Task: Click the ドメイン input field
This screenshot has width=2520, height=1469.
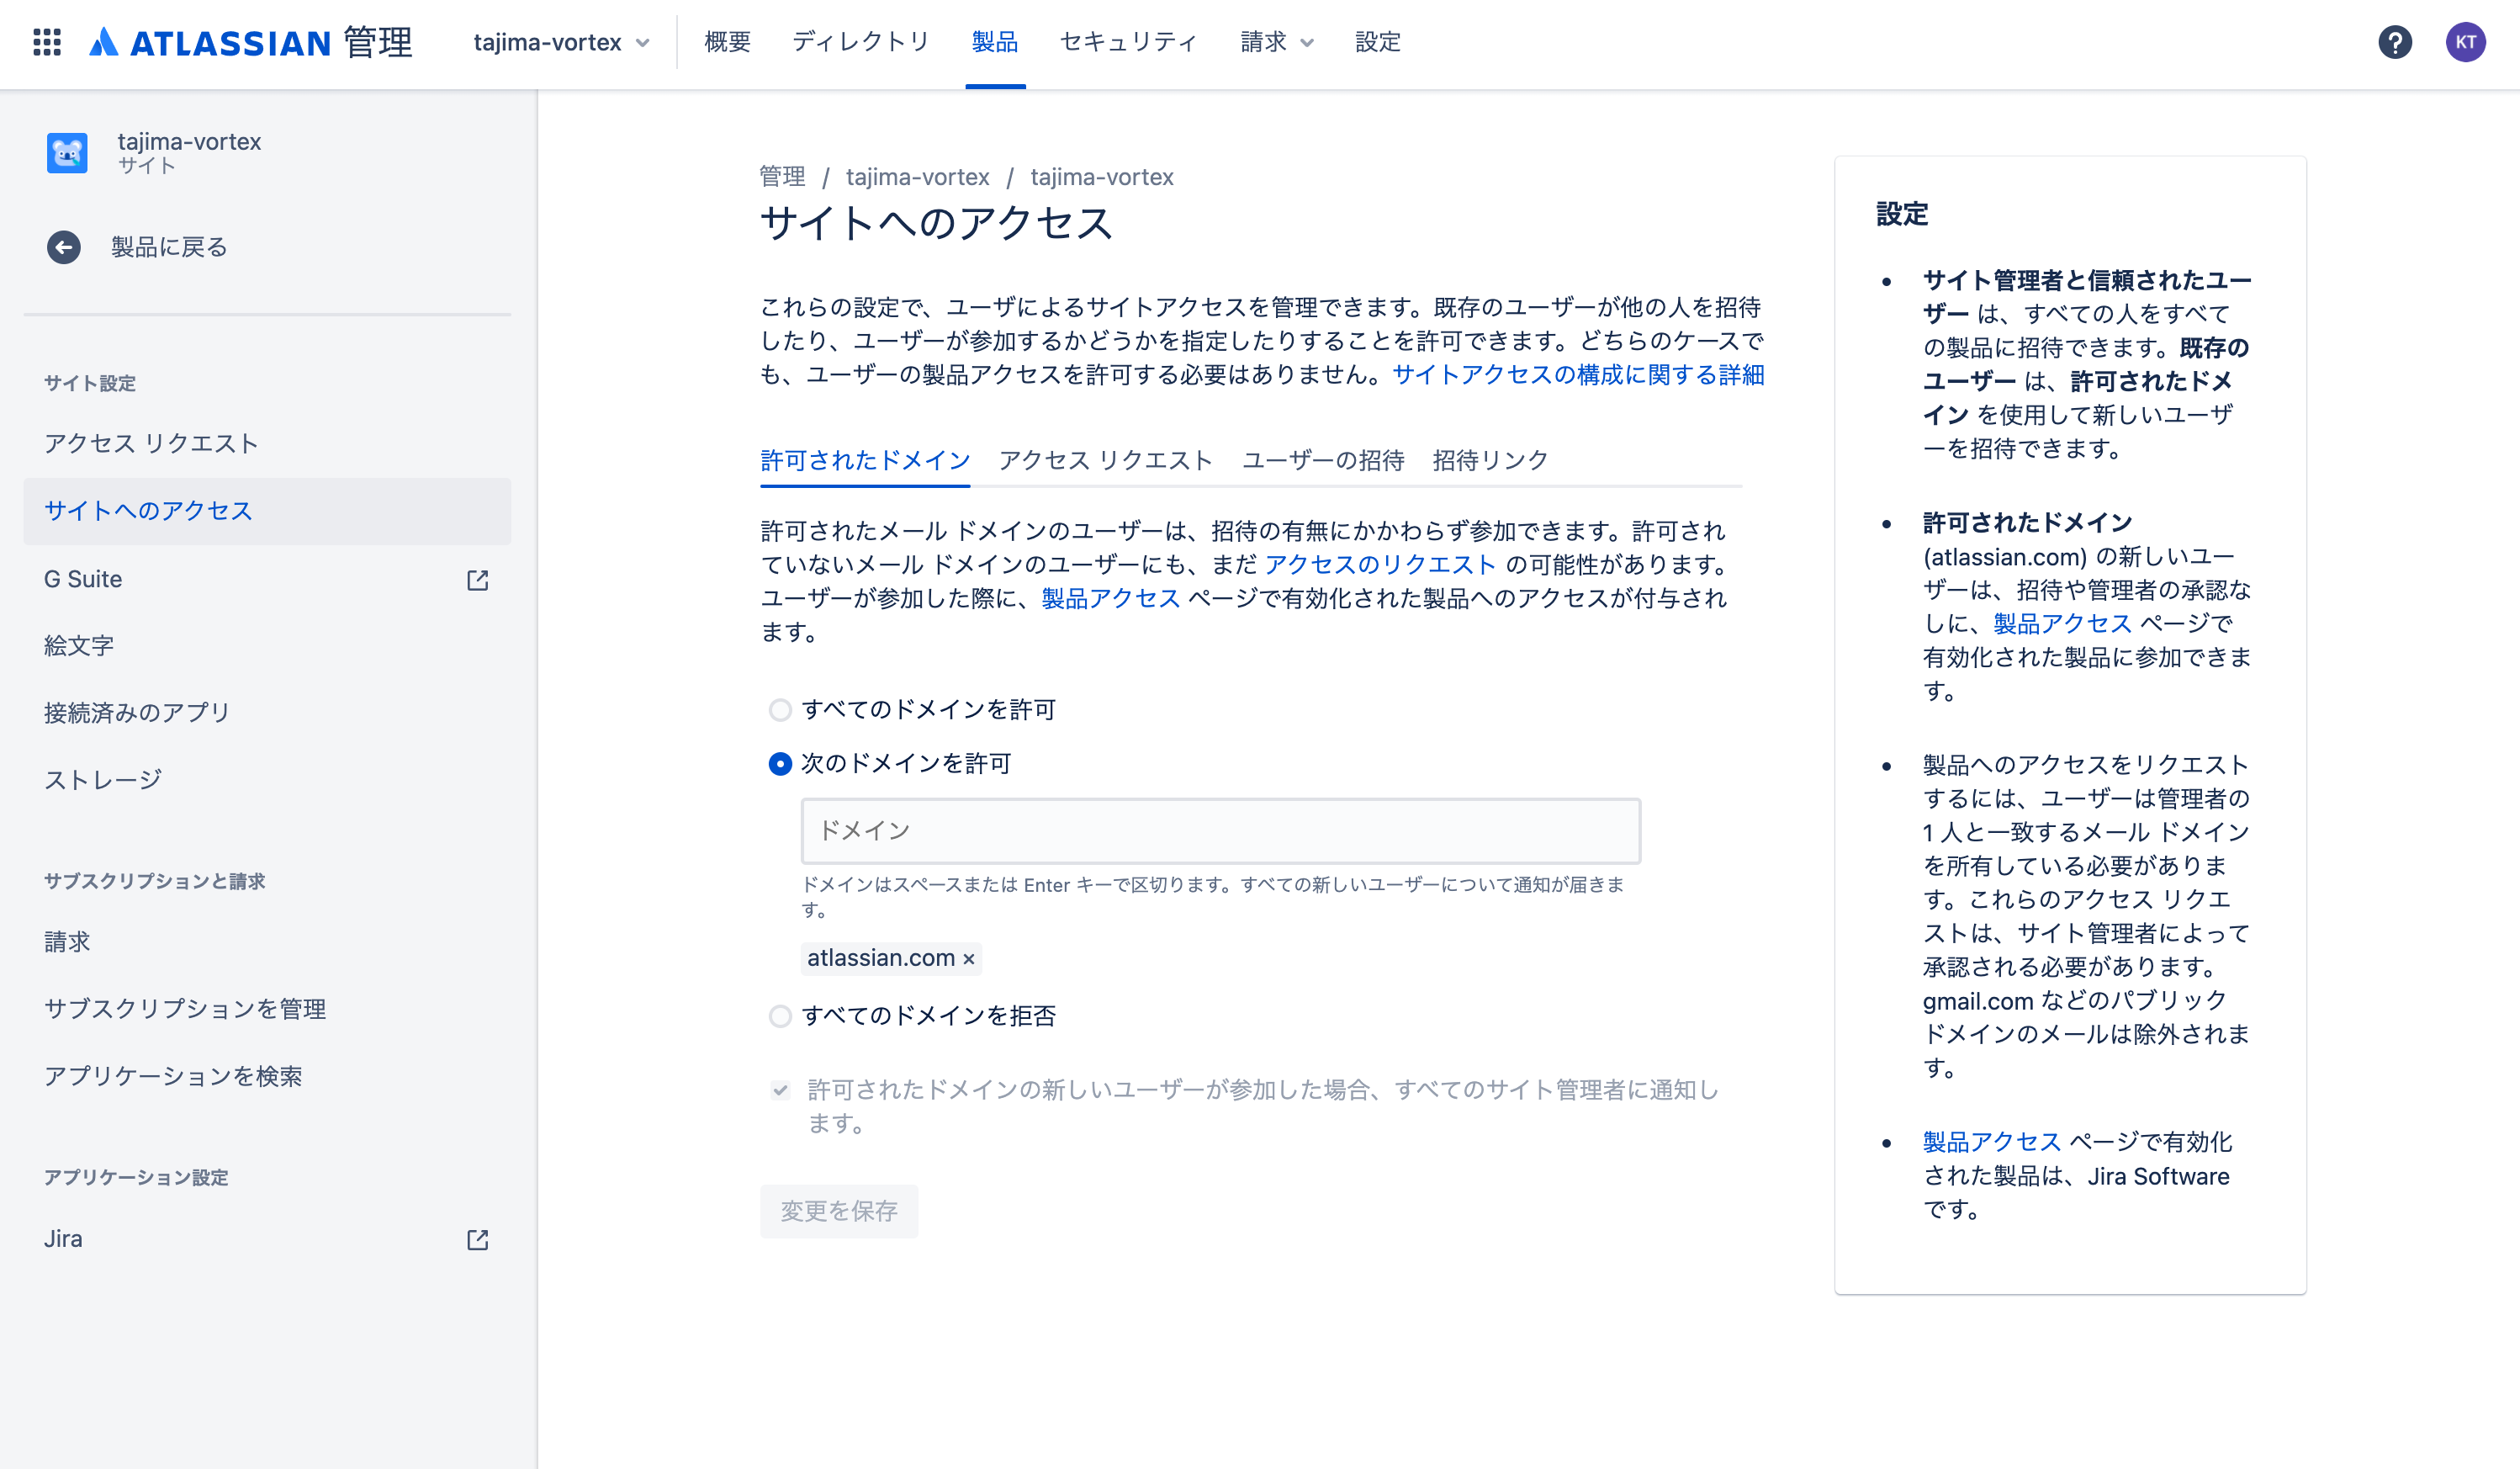Action: (1220, 831)
